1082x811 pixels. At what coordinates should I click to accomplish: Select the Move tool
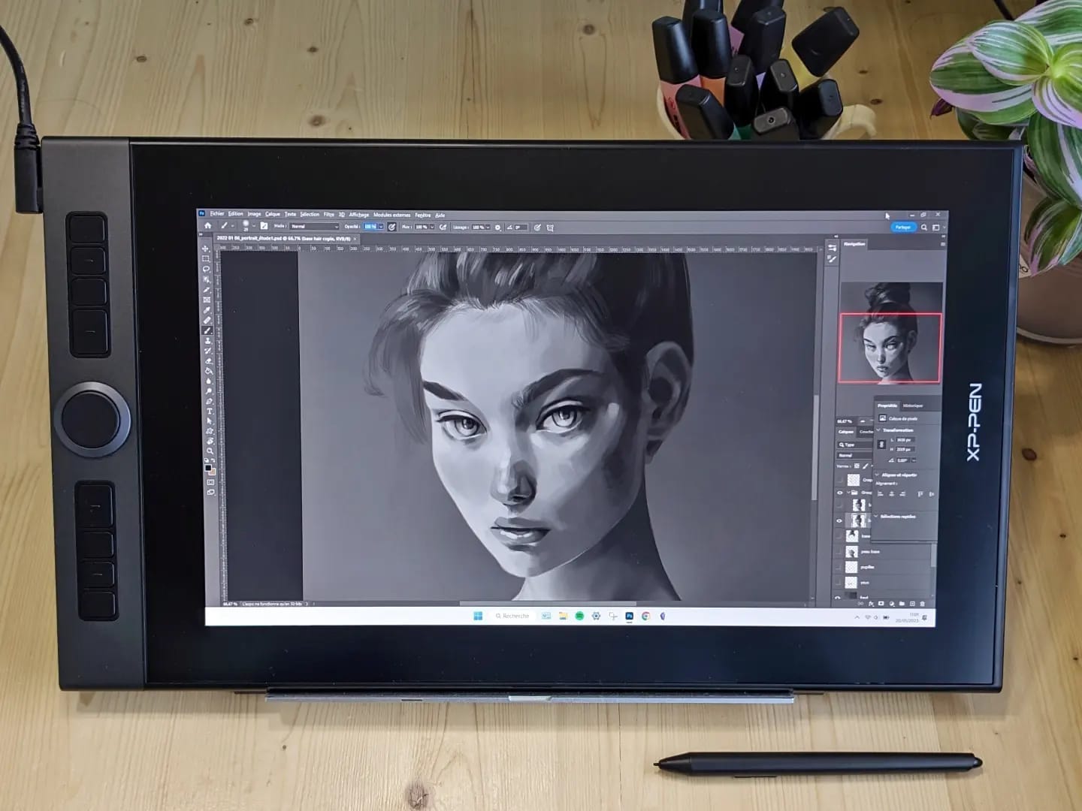(206, 249)
